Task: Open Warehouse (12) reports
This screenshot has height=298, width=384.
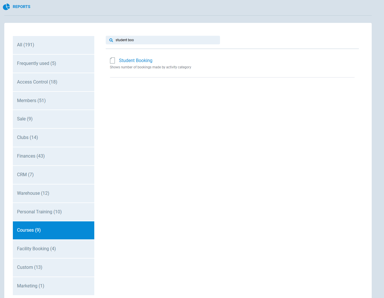Action: 53,193
